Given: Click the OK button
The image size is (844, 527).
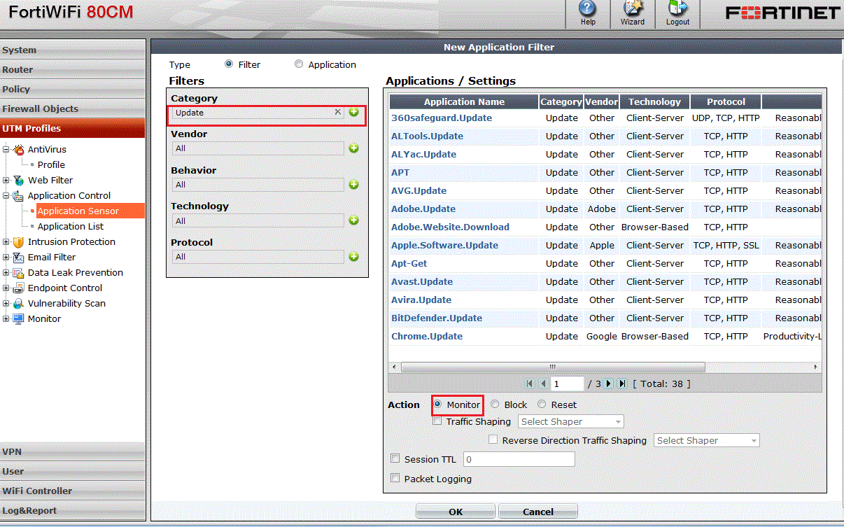Looking at the screenshot, I should 455,512.
